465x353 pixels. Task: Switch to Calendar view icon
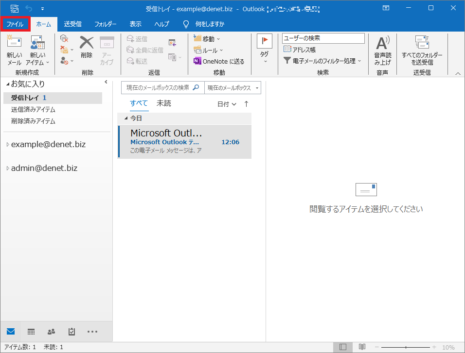pyautogui.click(x=31, y=332)
